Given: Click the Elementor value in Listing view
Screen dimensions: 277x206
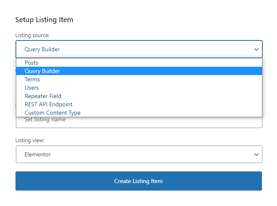Looking at the screenshot, I should coord(38,154).
